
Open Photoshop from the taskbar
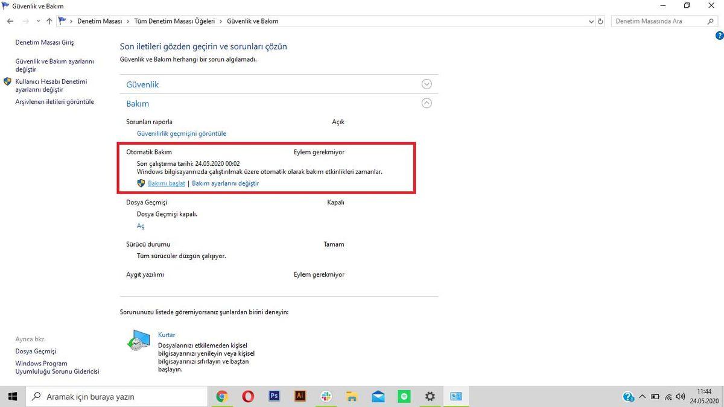[x=274, y=396]
